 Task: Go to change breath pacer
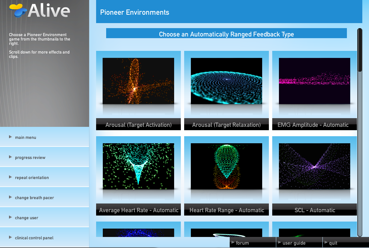pos(34,198)
